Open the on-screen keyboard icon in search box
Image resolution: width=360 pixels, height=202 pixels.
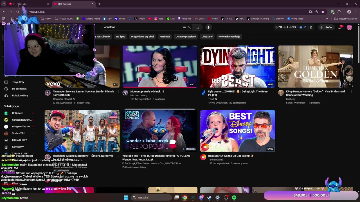point(184,27)
